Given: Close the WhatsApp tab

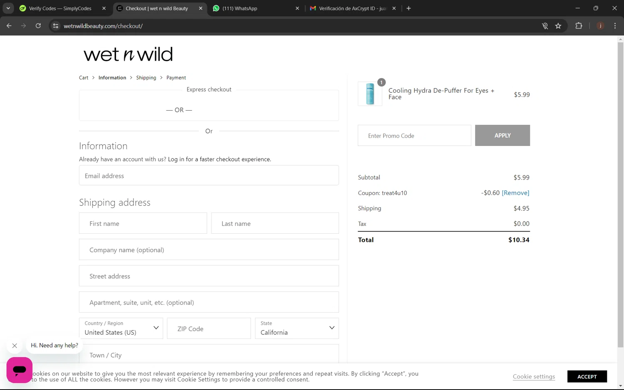Looking at the screenshot, I should point(297,8).
